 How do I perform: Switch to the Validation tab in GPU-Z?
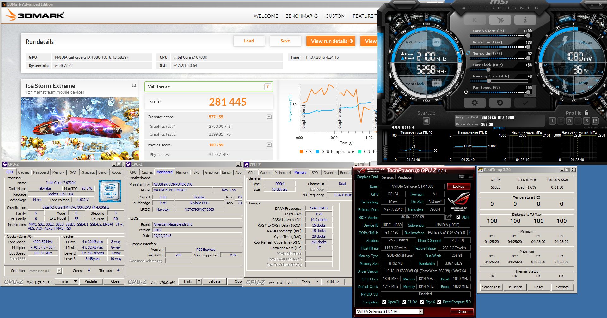coord(405,177)
